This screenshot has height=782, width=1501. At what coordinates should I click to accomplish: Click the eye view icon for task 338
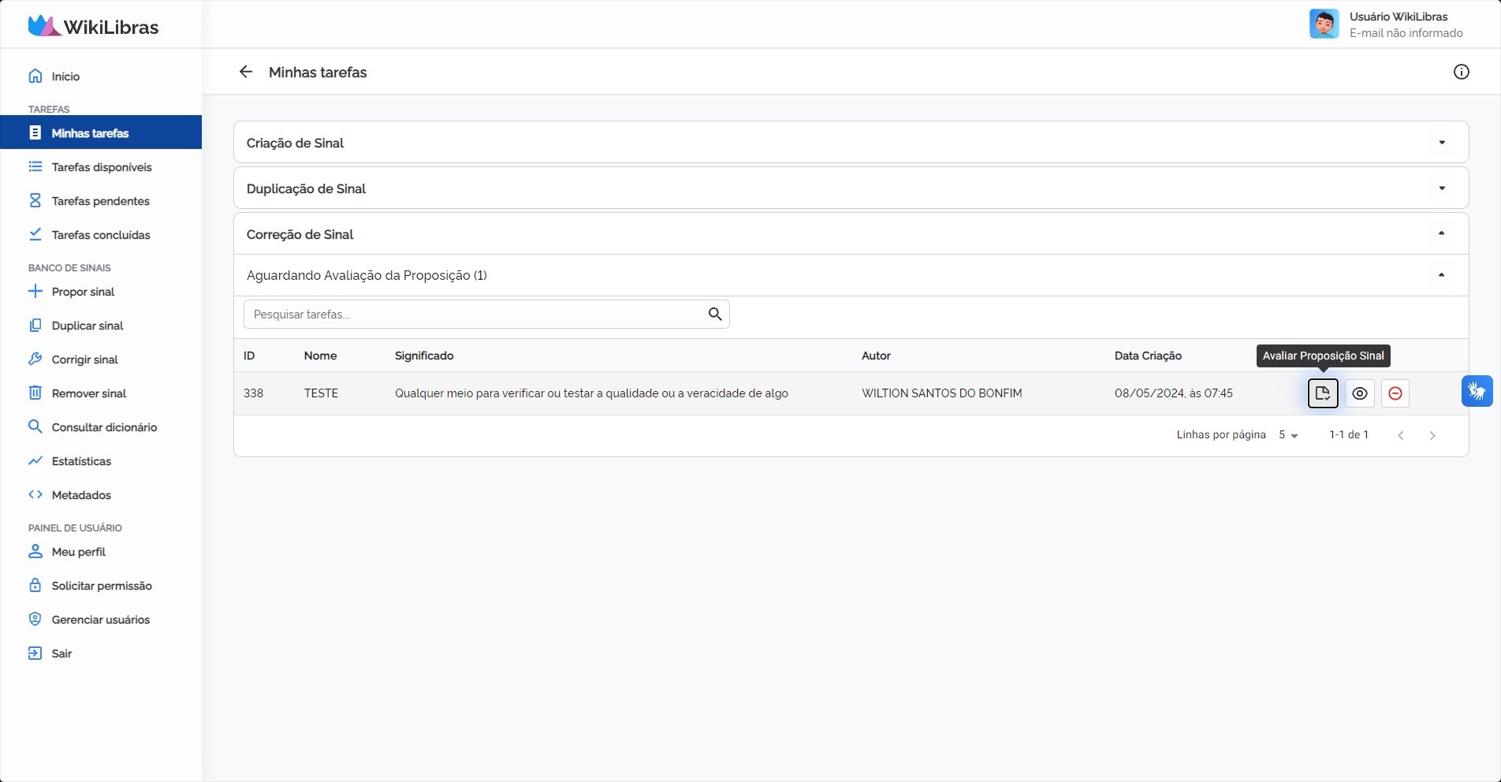coord(1360,393)
